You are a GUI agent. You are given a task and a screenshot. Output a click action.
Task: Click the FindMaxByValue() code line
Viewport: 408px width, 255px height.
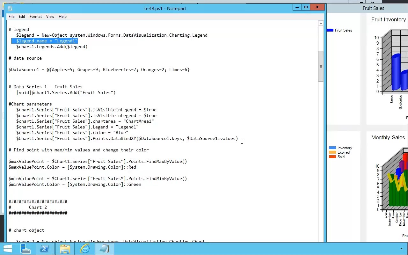point(98,161)
